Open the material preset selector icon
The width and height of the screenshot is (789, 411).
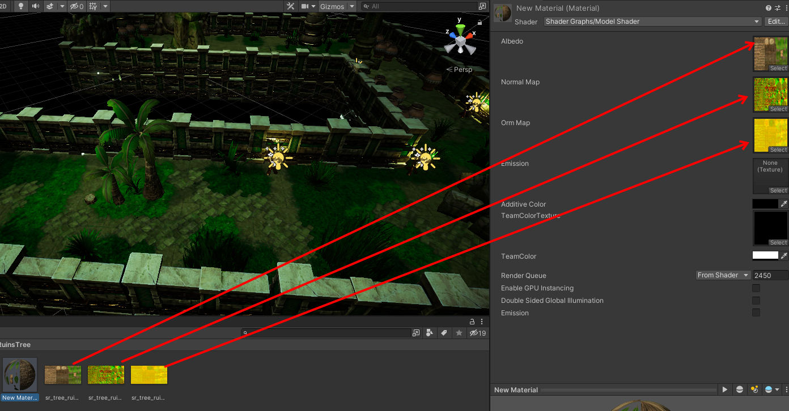click(777, 8)
